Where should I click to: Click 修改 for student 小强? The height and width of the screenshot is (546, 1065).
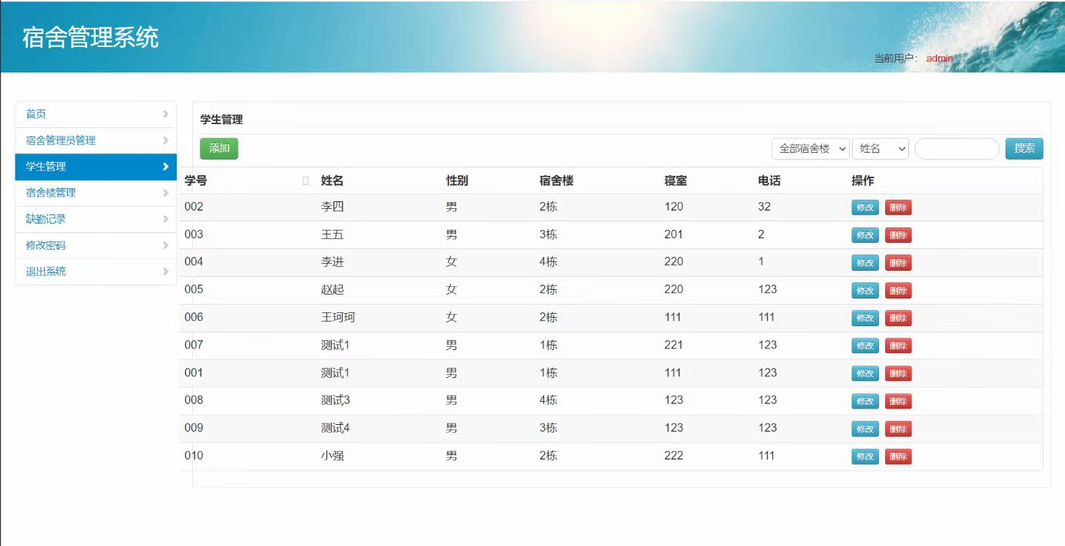(x=865, y=457)
